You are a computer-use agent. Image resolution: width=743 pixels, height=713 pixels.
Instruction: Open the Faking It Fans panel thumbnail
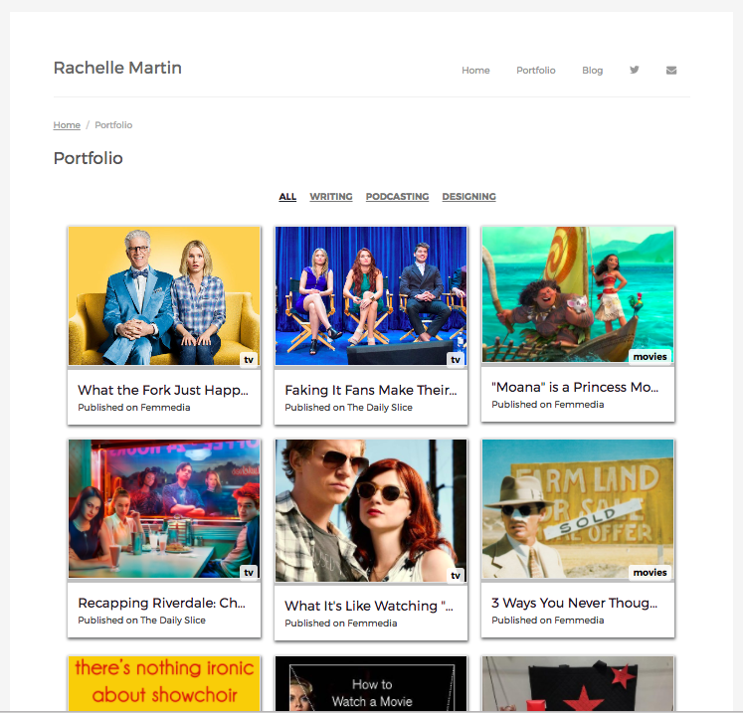pos(371,295)
